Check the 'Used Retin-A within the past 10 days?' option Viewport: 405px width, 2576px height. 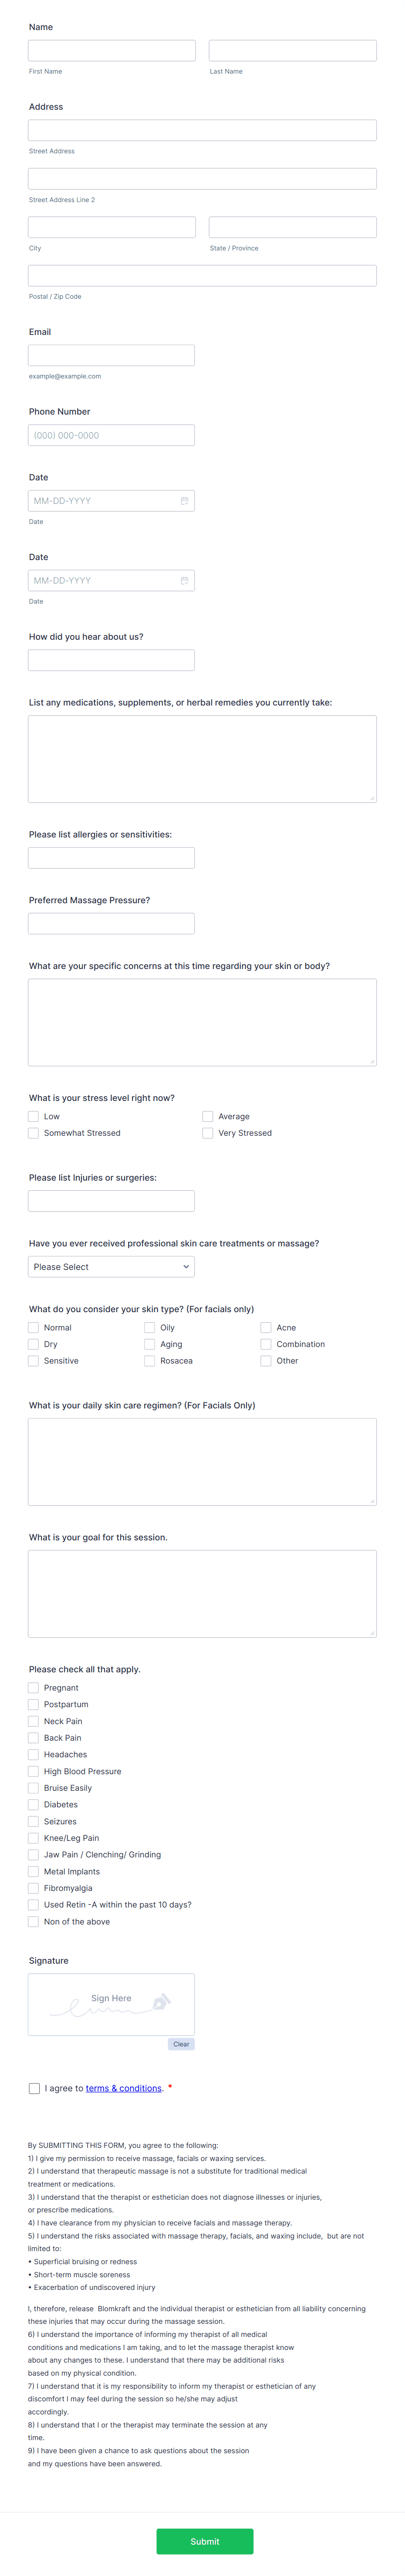click(33, 1904)
